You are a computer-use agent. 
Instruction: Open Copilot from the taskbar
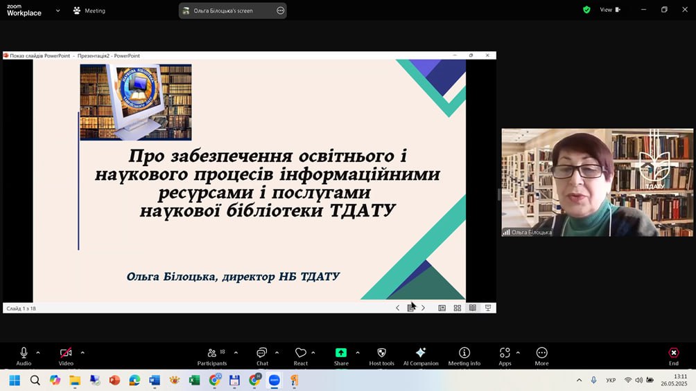pyautogui.click(x=55, y=381)
